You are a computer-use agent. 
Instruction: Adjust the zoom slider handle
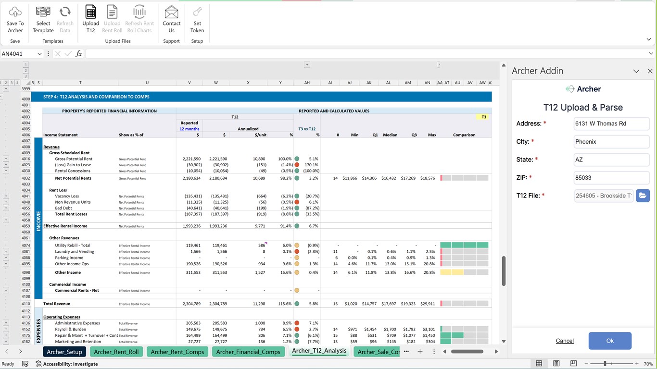605,364
